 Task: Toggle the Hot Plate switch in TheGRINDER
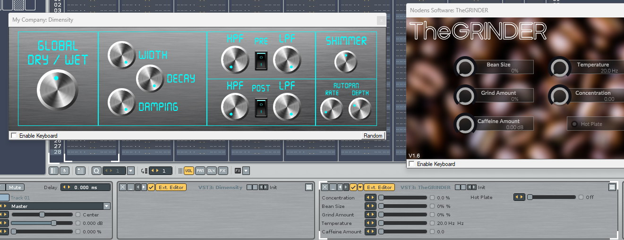(x=574, y=124)
